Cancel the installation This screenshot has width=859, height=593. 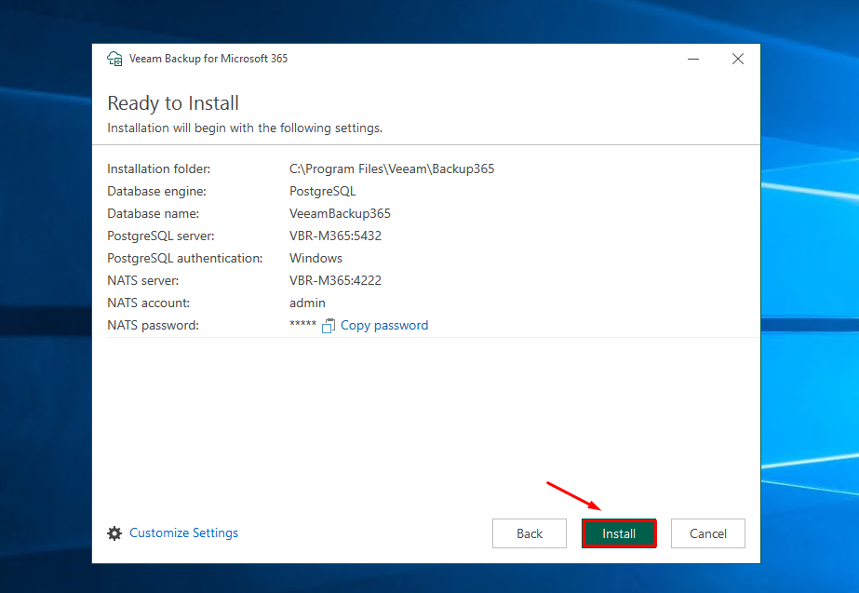(708, 533)
